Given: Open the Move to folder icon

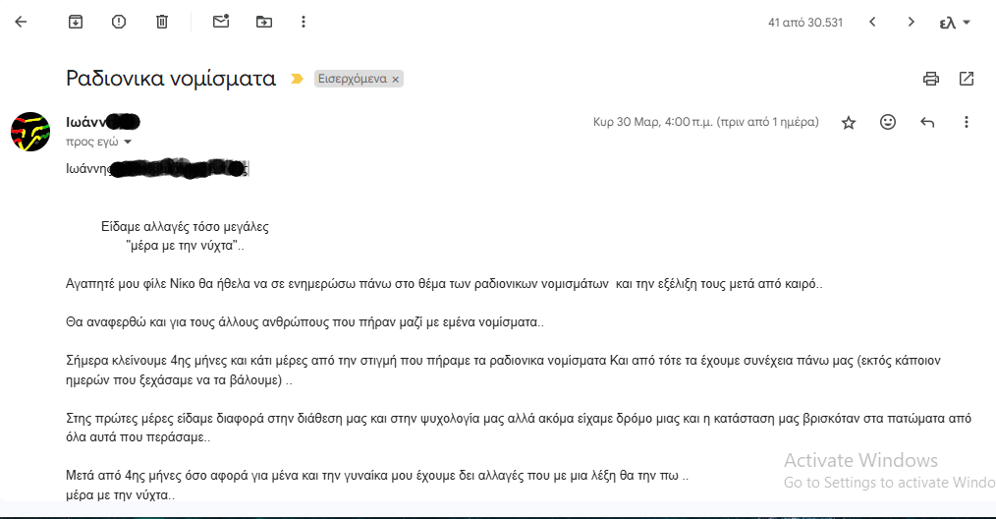Looking at the screenshot, I should click(263, 22).
